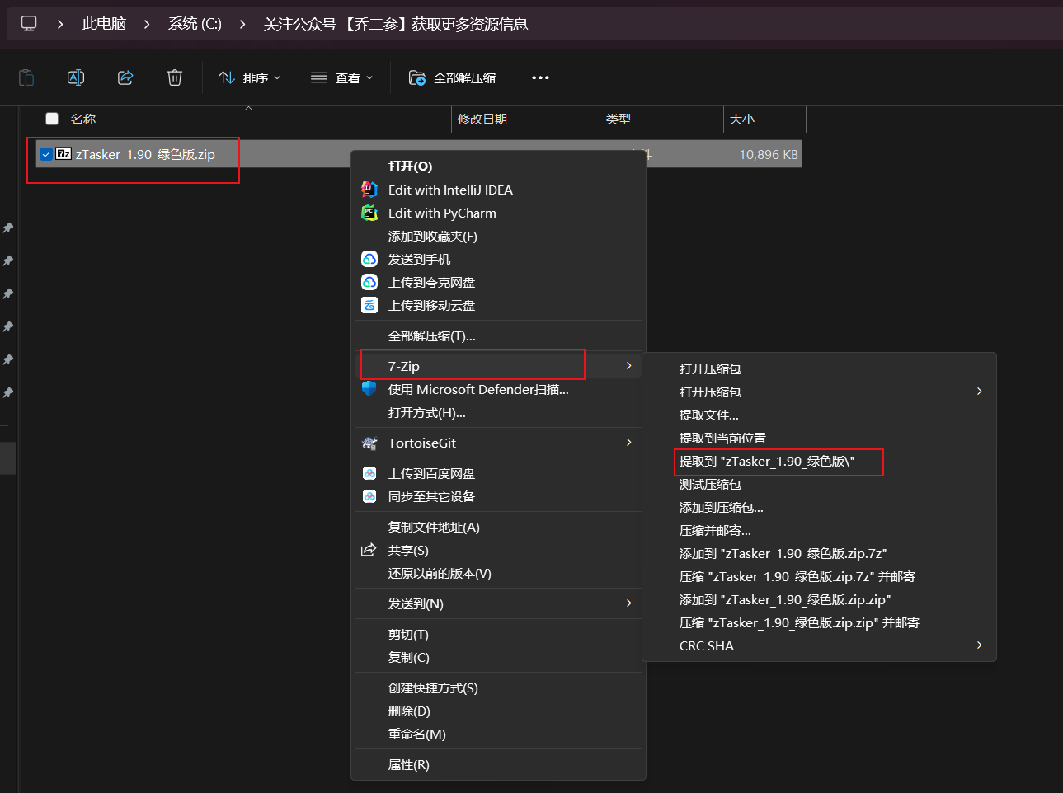The height and width of the screenshot is (793, 1063).
Task: Open the more options ellipsis menu
Action: 540,77
